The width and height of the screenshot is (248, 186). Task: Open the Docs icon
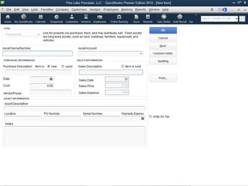(136, 19)
